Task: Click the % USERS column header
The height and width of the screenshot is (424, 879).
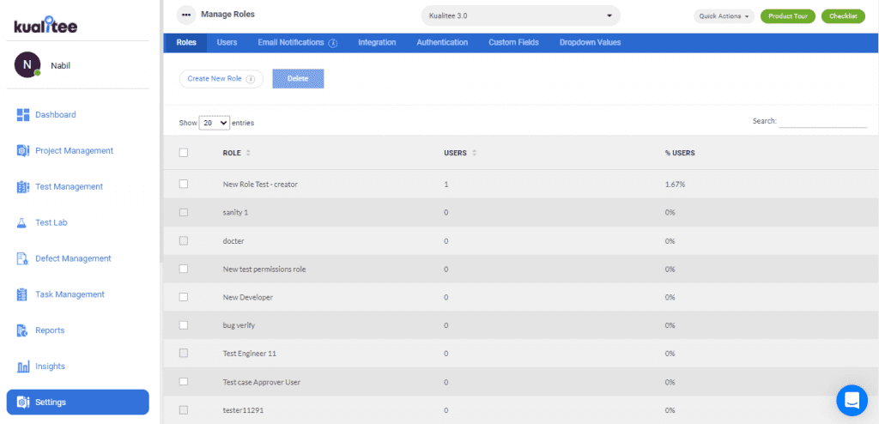Action: (680, 153)
